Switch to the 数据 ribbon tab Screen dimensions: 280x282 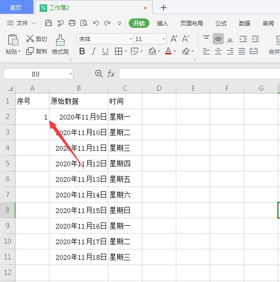[245, 23]
